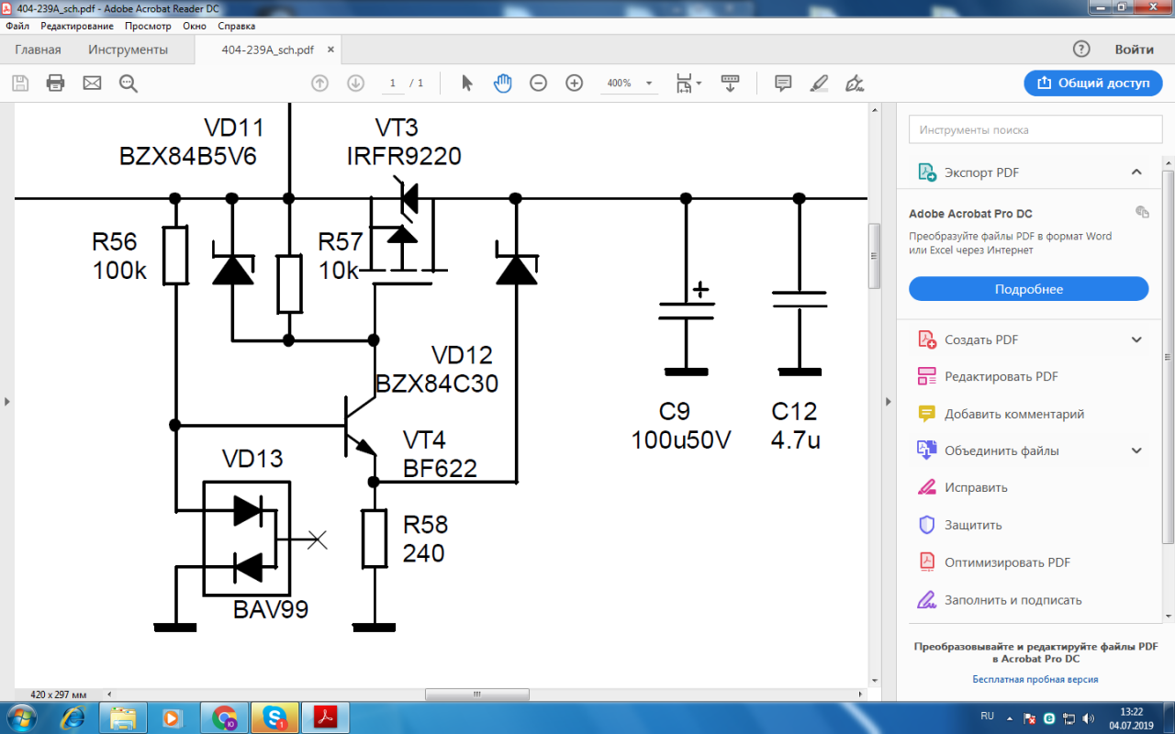The height and width of the screenshot is (734, 1175).
Task: Open Skype from the Windows taskbar
Action: [x=275, y=717]
